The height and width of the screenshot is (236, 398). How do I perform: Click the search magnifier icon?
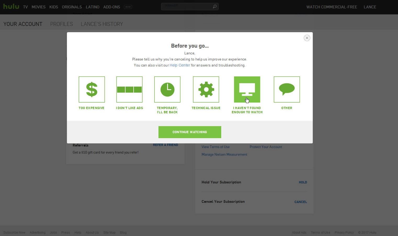pos(214,6)
